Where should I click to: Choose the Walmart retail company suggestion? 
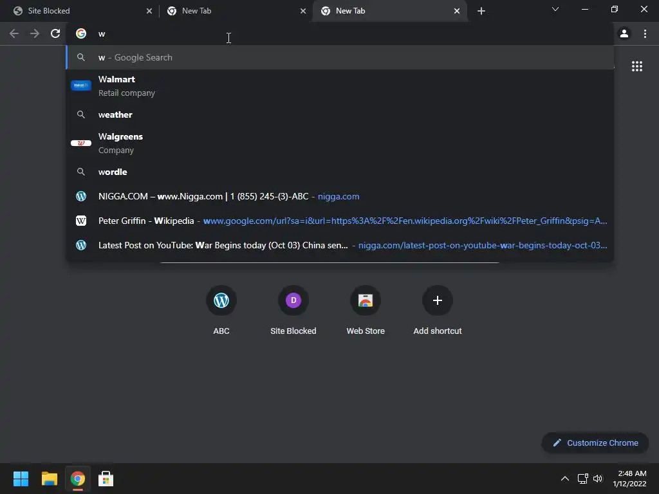click(x=340, y=86)
